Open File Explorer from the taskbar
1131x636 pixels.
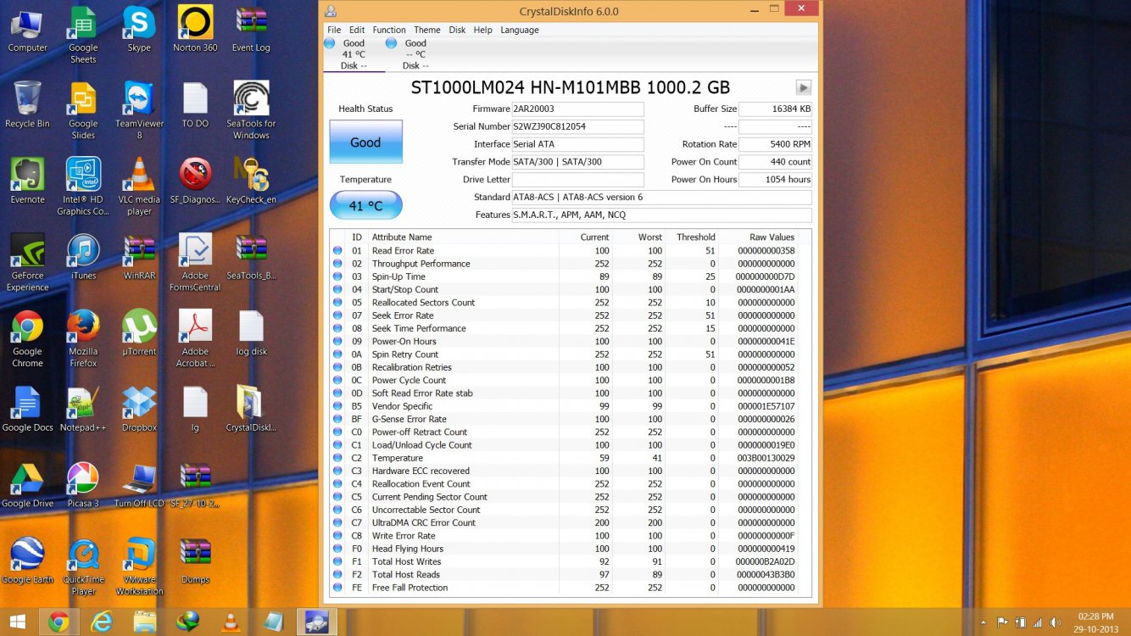[145, 622]
